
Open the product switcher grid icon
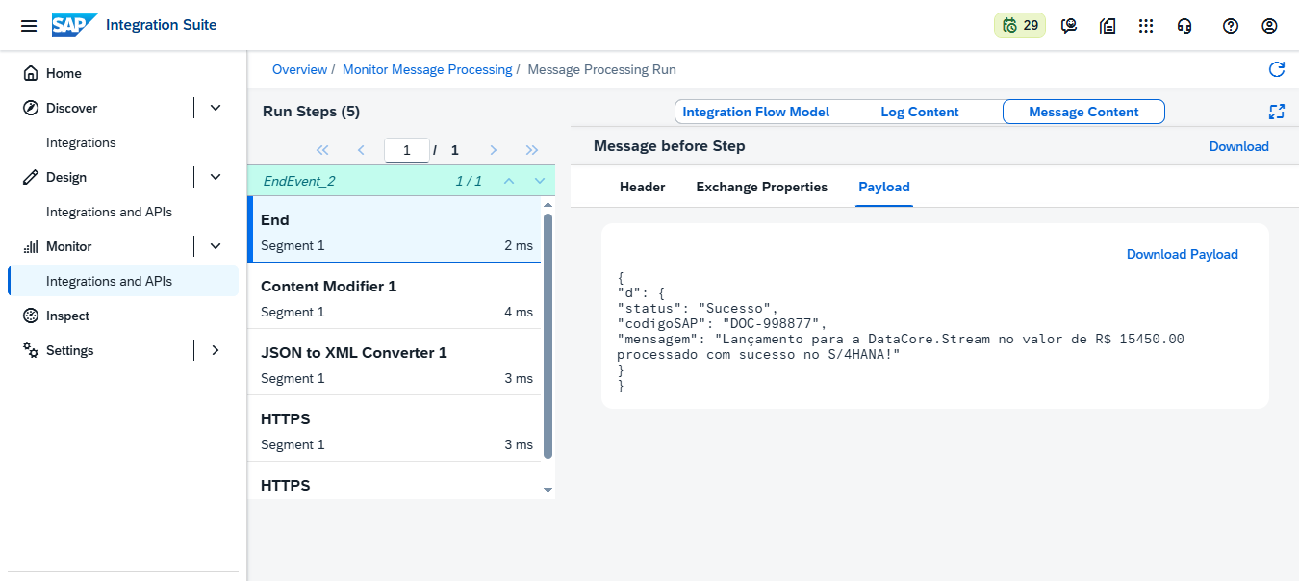[1146, 26]
